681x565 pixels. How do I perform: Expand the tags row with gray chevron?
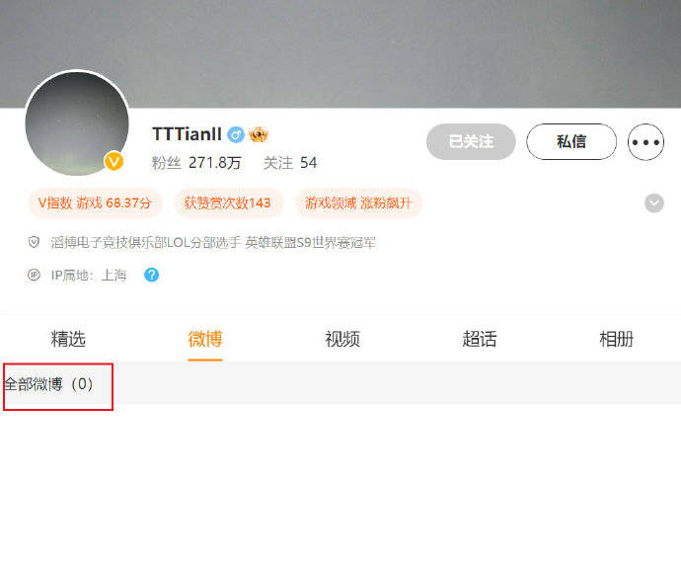(654, 202)
